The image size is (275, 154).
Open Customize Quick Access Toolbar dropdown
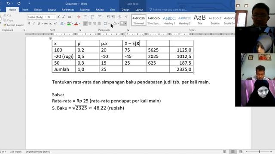tap(29, 3)
